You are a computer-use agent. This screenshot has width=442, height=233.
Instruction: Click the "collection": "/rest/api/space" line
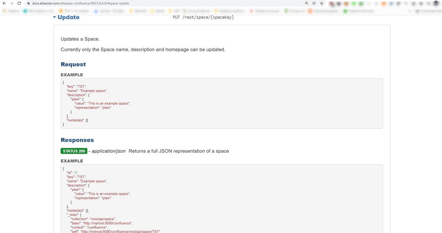(93, 219)
